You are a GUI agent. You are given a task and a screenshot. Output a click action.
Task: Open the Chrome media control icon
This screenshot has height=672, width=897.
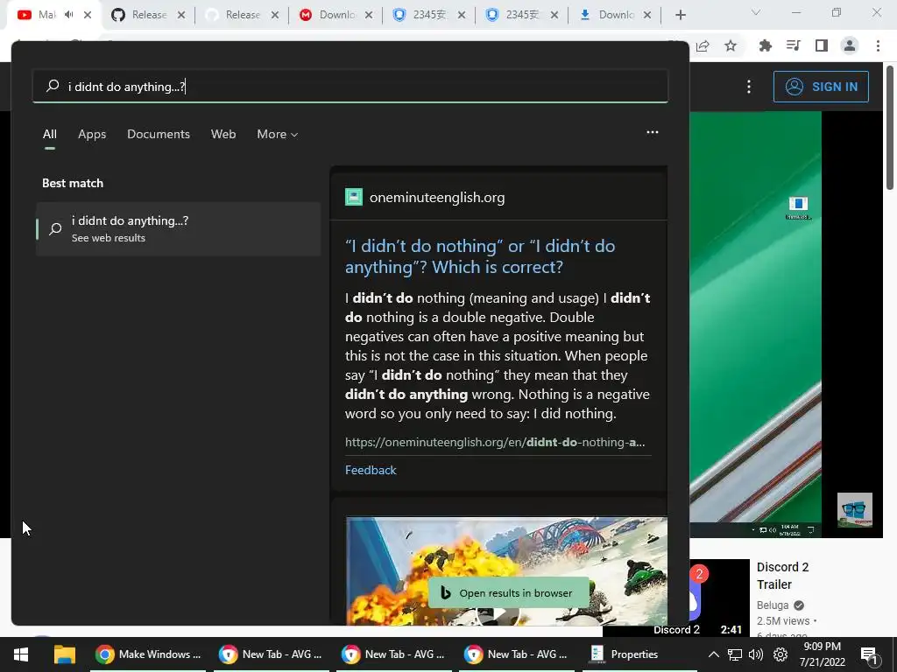[x=793, y=45]
